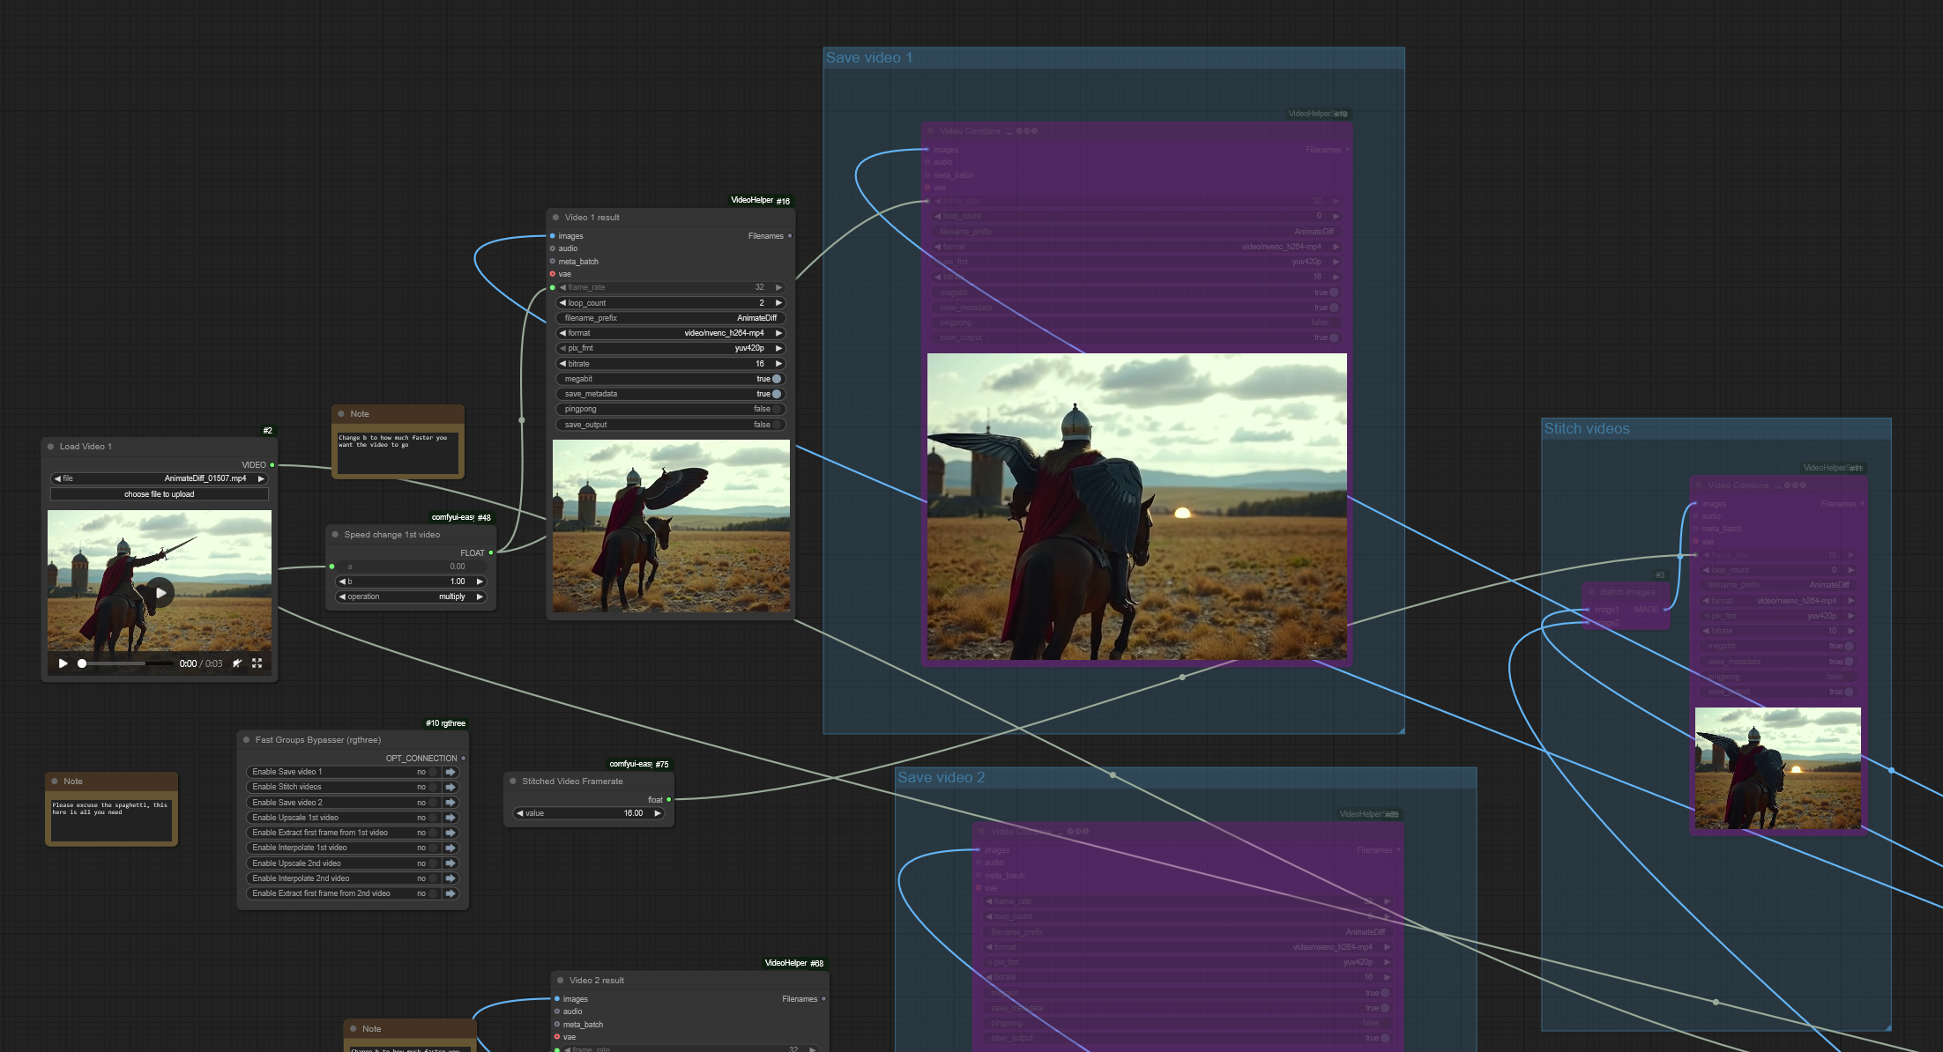Go to Upscale 1st video group arrow

[x=450, y=818]
